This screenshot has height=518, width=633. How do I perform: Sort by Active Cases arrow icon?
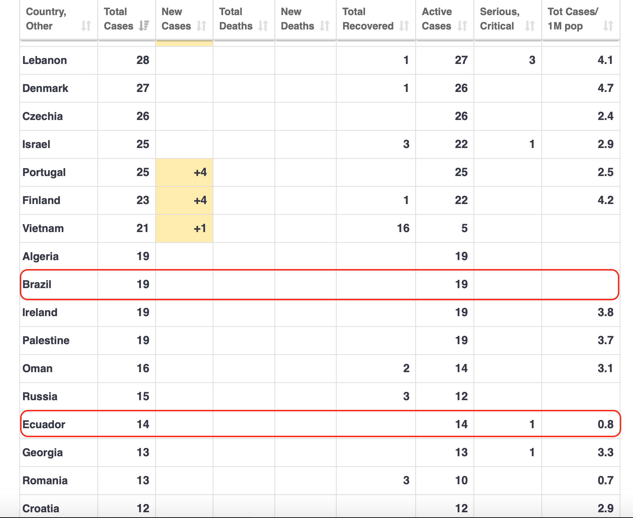pyautogui.click(x=462, y=26)
